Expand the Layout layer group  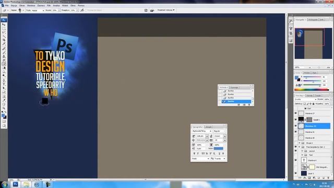(302, 151)
